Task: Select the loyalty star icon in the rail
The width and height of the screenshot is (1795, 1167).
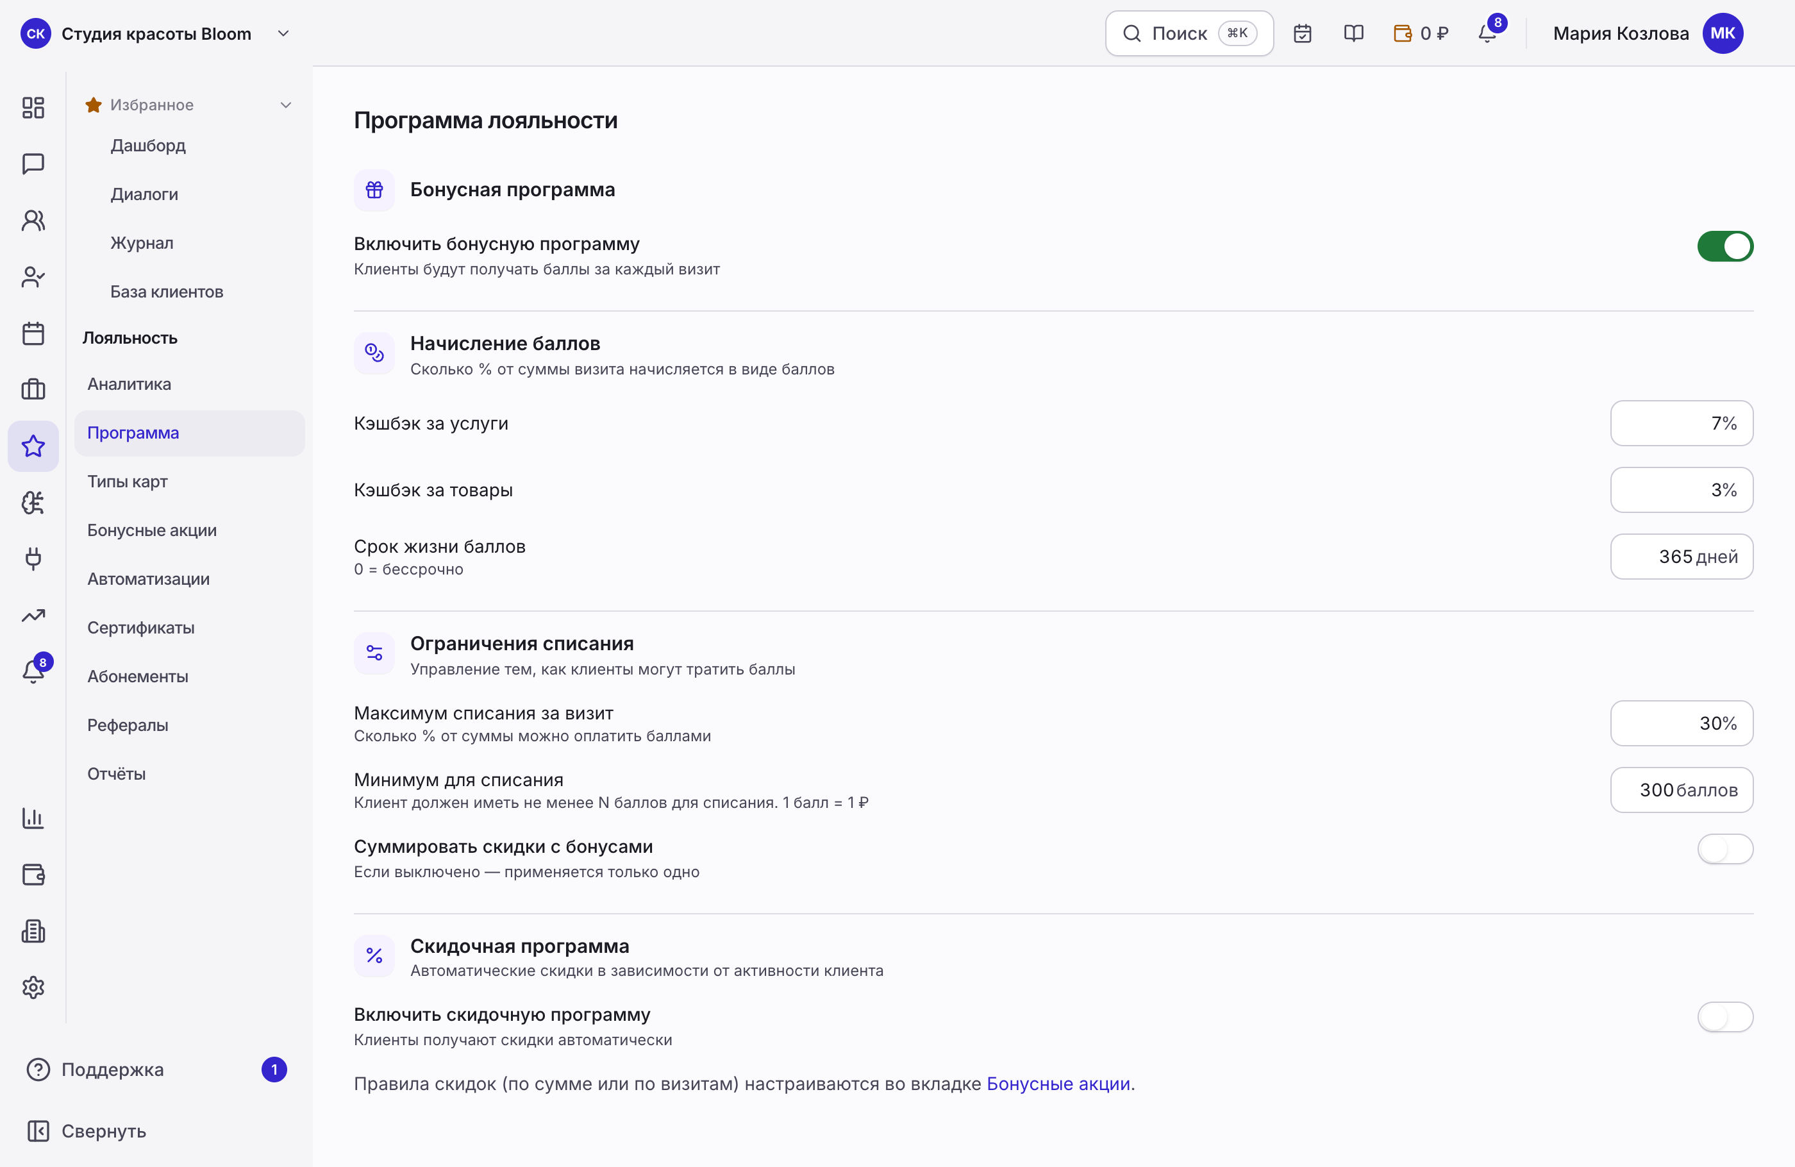Action: click(33, 446)
